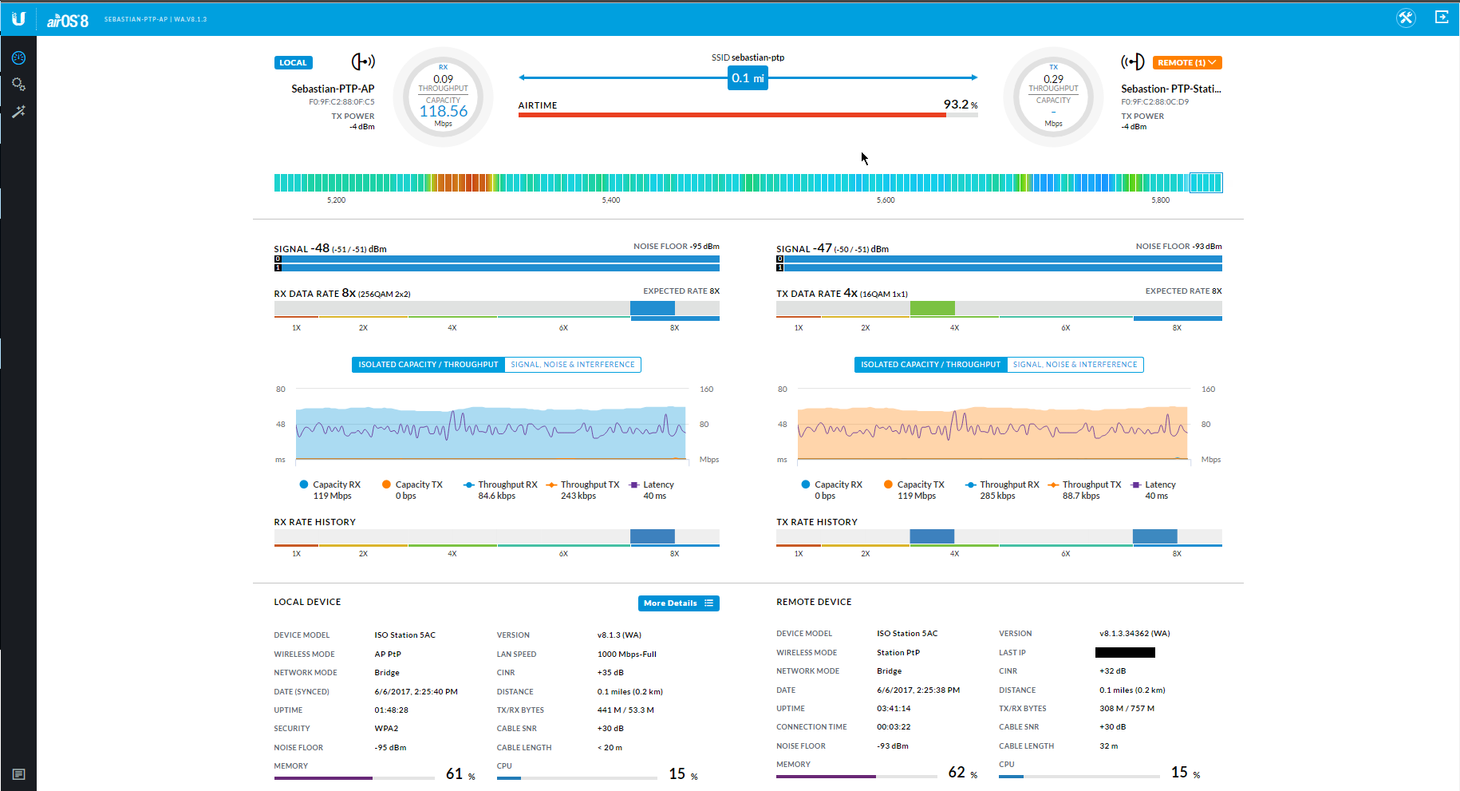Click the Ubiquiti logo in top-left corner
Image resolution: width=1460 pixels, height=791 pixels.
pyautogui.click(x=18, y=18)
